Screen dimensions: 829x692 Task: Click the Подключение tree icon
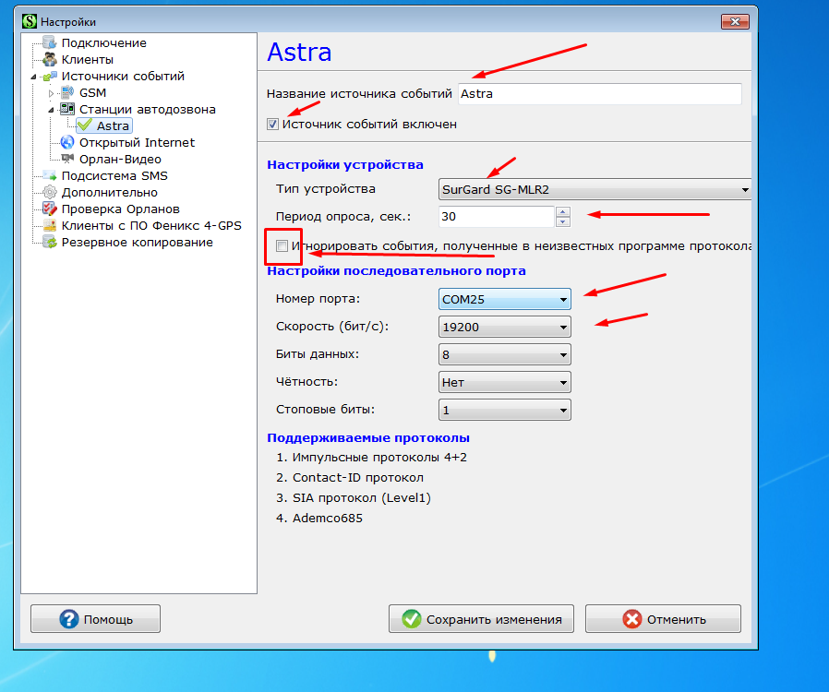49,42
